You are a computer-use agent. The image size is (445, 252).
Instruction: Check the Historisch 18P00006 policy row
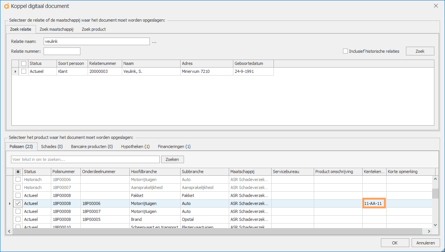point(18,180)
